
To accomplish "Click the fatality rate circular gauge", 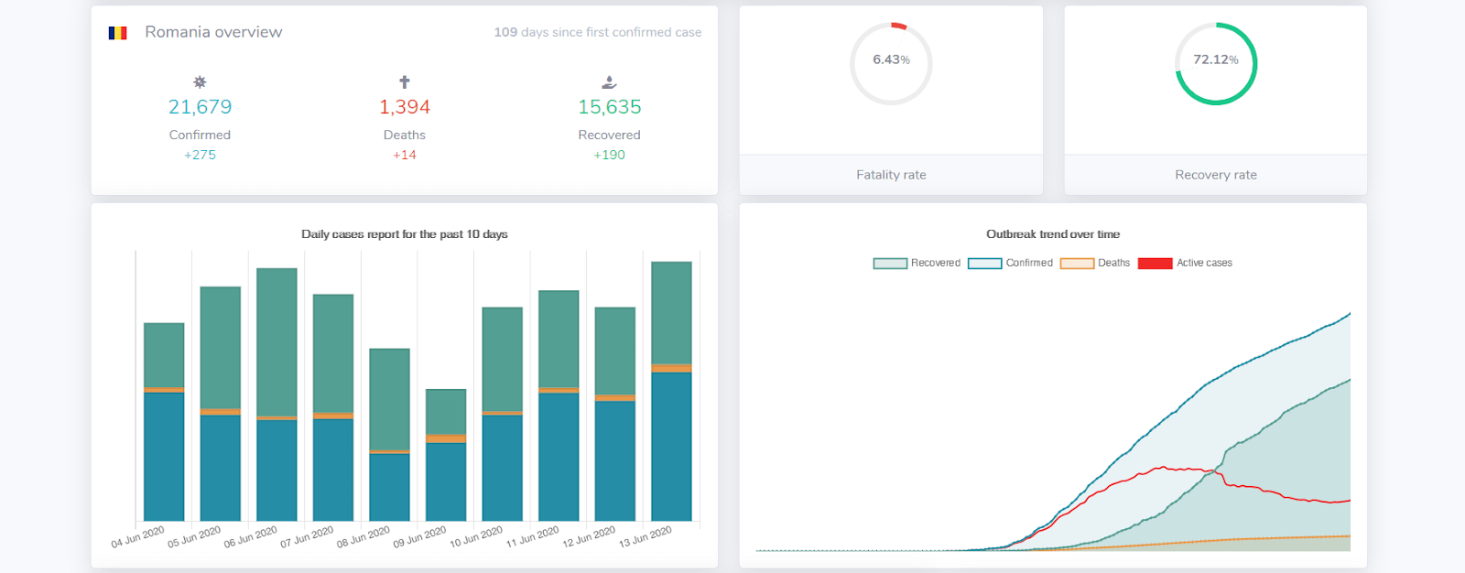I will (891, 63).
